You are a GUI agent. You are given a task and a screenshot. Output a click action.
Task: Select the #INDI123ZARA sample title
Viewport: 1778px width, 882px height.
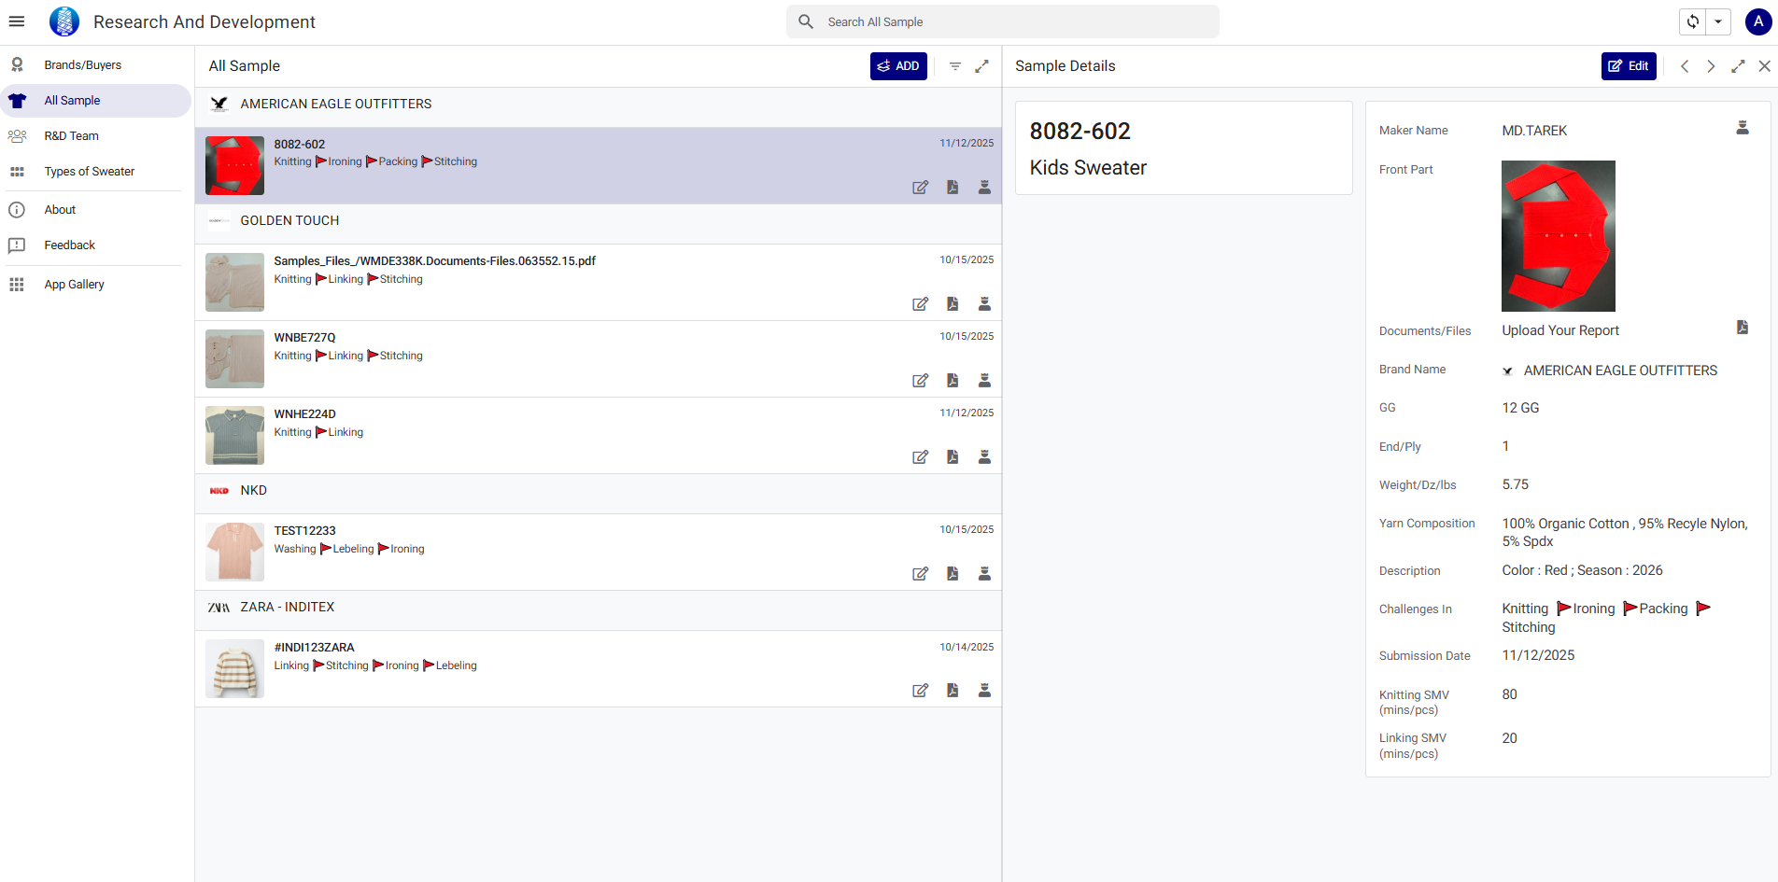pos(314,647)
